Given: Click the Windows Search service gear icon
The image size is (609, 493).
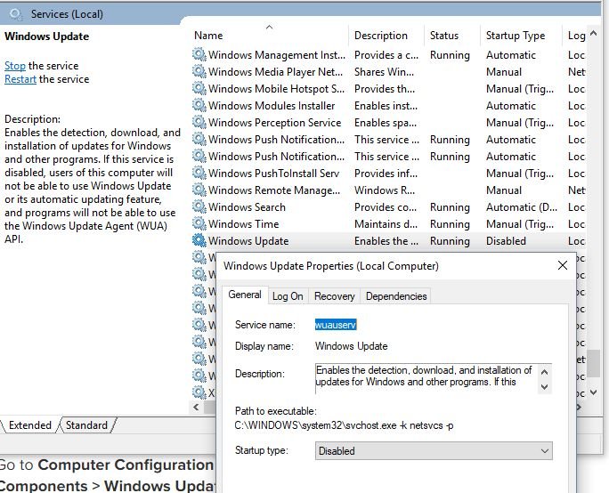Looking at the screenshot, I should pyautogui.click(x=199, y=207).
